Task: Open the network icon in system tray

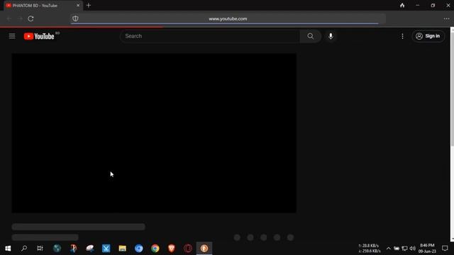Action: [404, 249]
